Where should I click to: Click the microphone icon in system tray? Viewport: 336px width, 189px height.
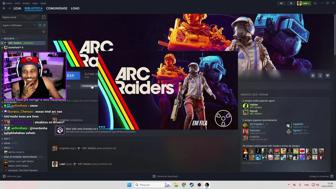point(300,185)
